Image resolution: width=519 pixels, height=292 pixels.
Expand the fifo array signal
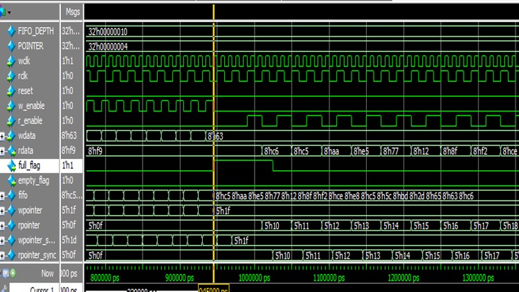click(3, 195)
